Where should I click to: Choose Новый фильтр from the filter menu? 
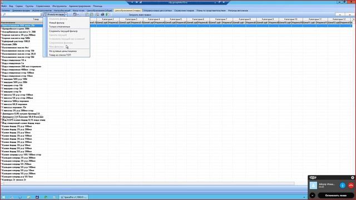pyautogui.click(x=57, y=23)
